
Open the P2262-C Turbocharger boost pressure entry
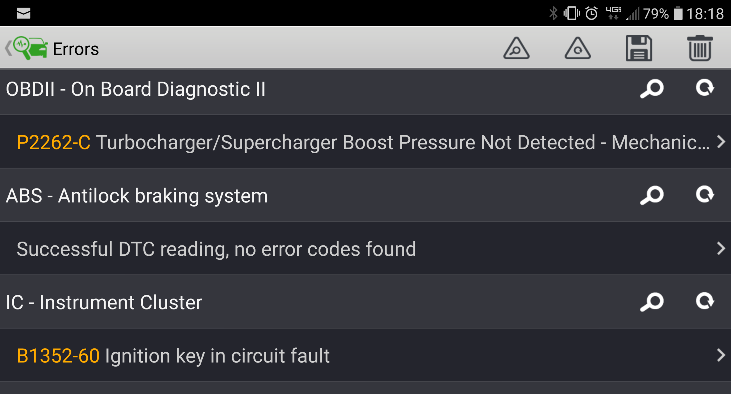[365, 142]
